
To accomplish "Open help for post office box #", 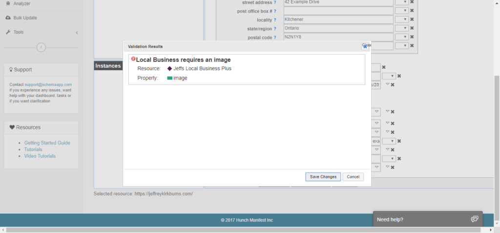I will coord(275,11).
